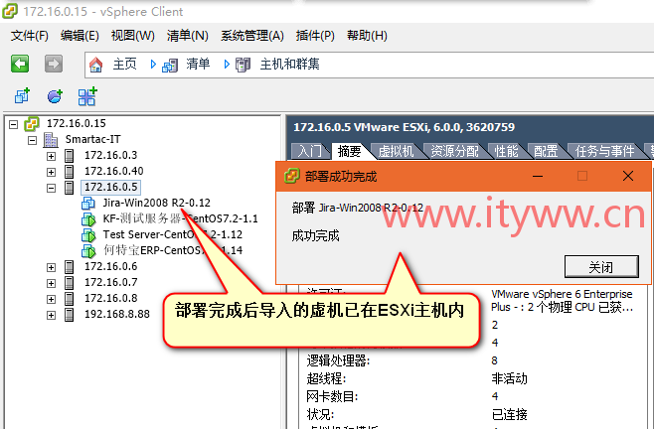Open the 清单(N) menu
This screenshot has height=429, width=654.
(x=187, y=36)
